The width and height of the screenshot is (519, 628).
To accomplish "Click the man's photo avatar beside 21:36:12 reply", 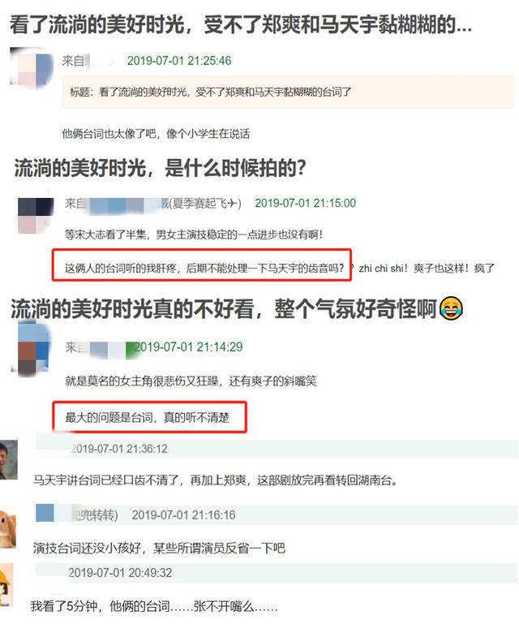I will point(9,459).
